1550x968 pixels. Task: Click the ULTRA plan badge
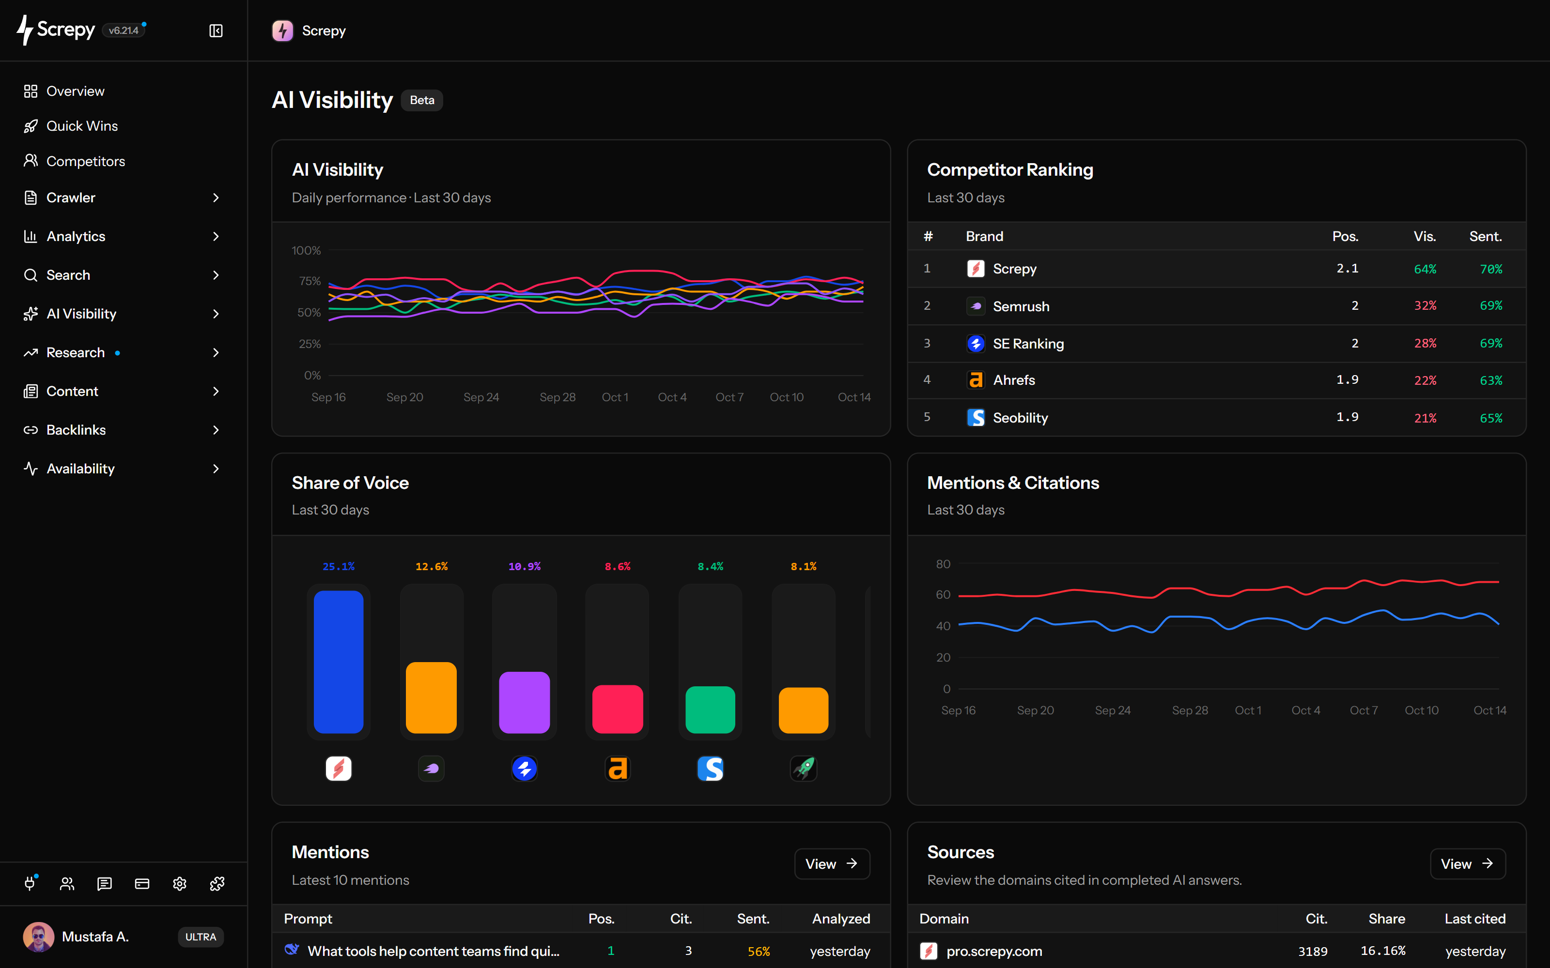pyautogui.click(x=201, y=937)
